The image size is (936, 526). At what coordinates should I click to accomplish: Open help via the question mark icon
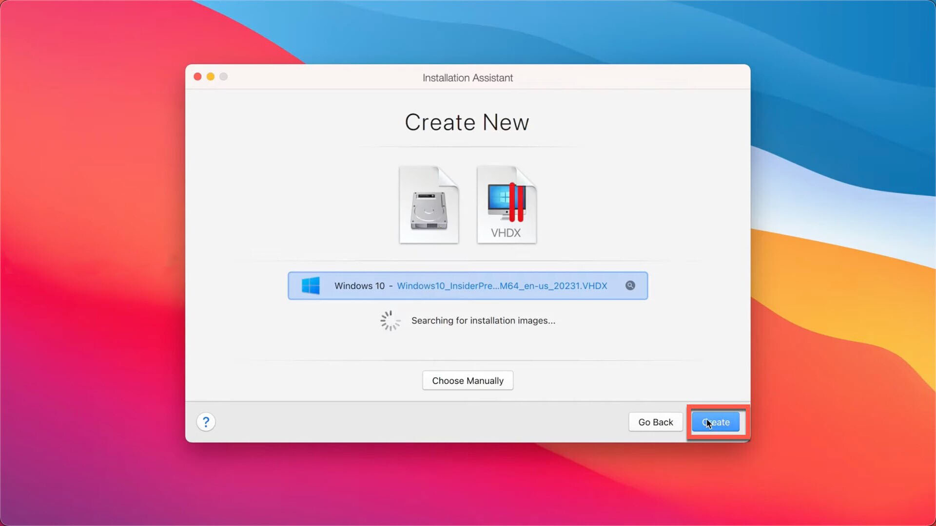click(x=206, y=422)
